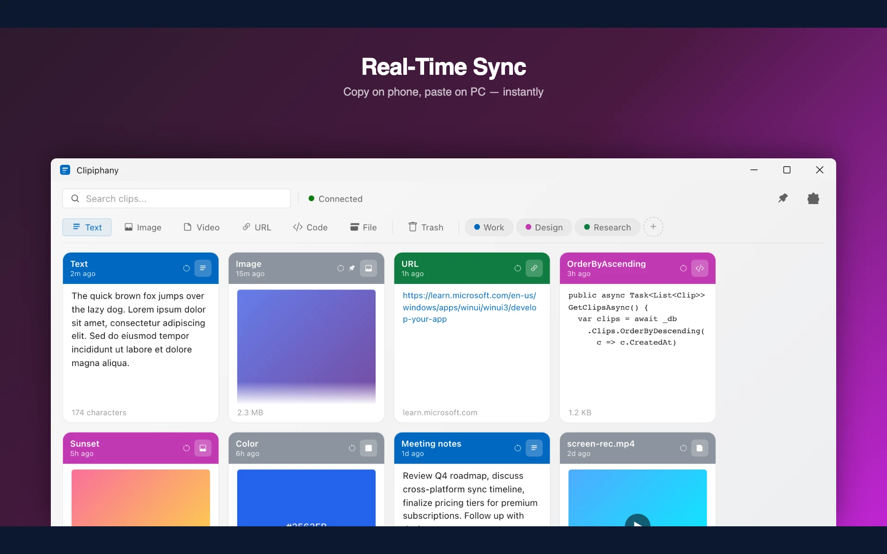Click the picture type icon on Image card
Image resolution: width=887 pixels, height=554 pixels.
click(x=369, y=268)
